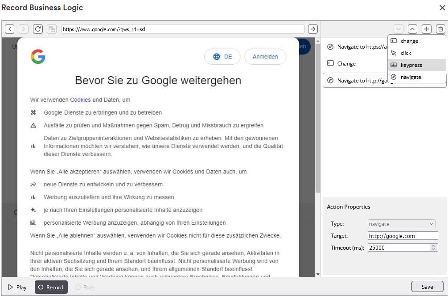Open the Cookies link
Viewport: 448px width, 296px height.
(x=80, y=100)
